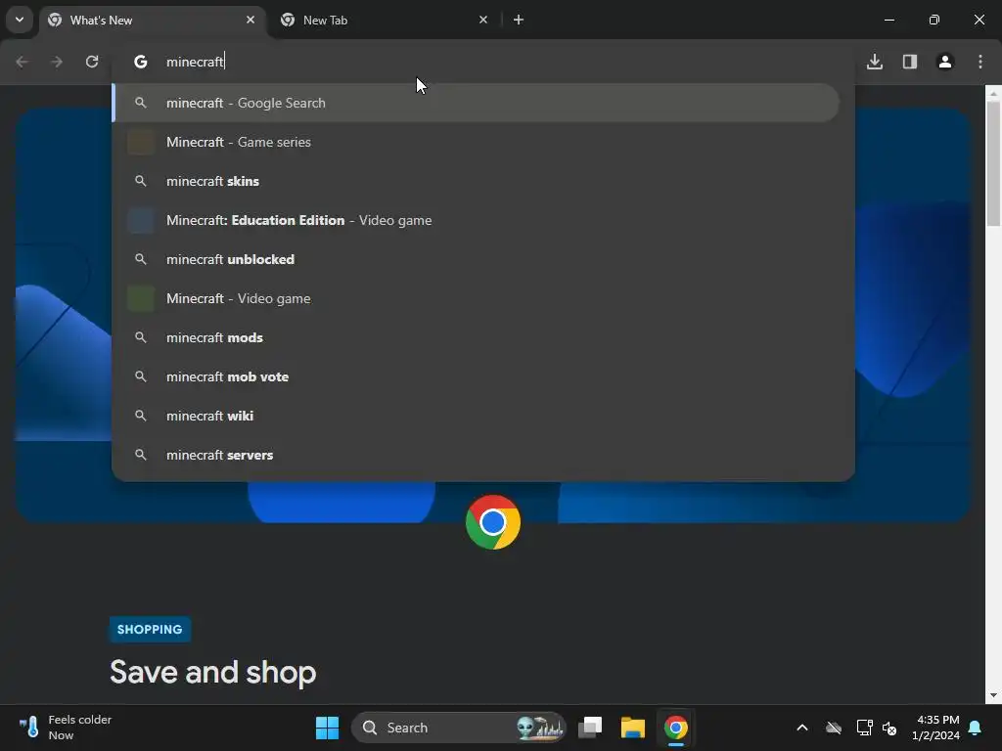Screen dimensions: 1002x751
Task: Click search icon beside minecraft unblocked
Action: click(141, 259)
